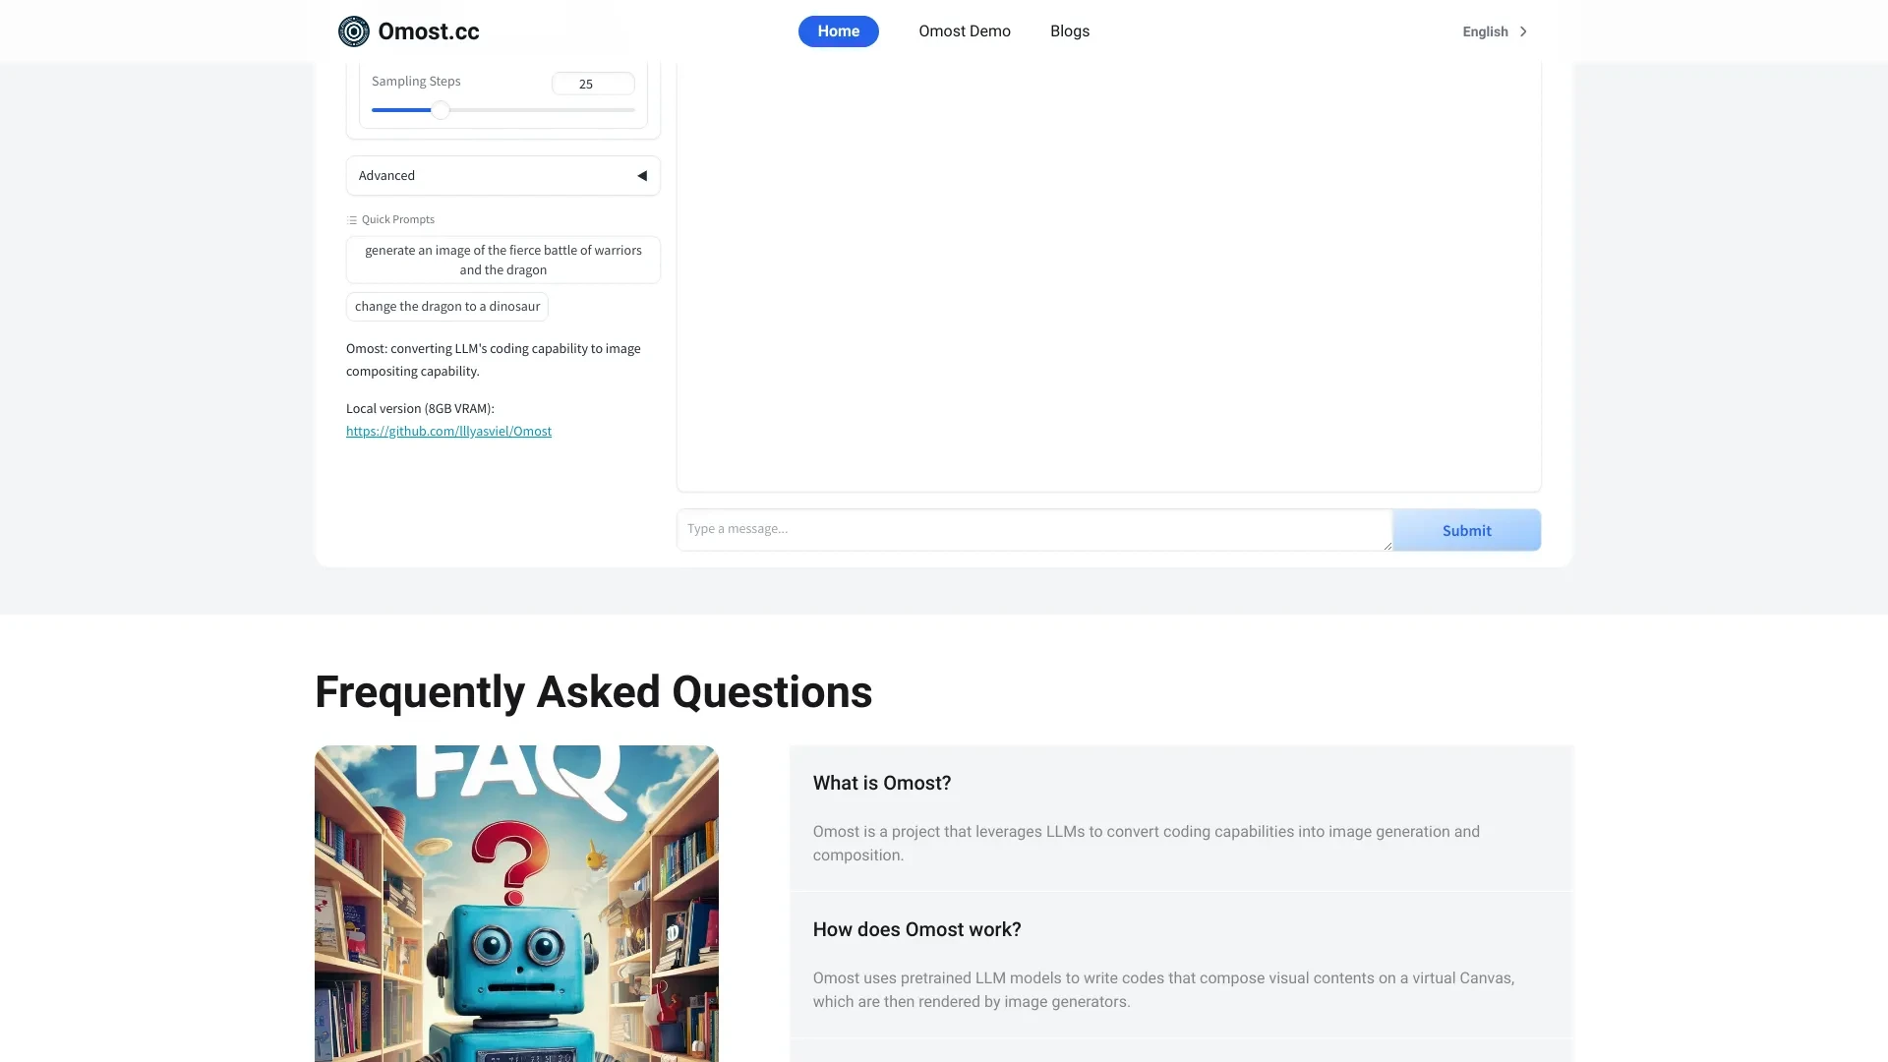Click the circular Omost target logo

coord(353,31)
